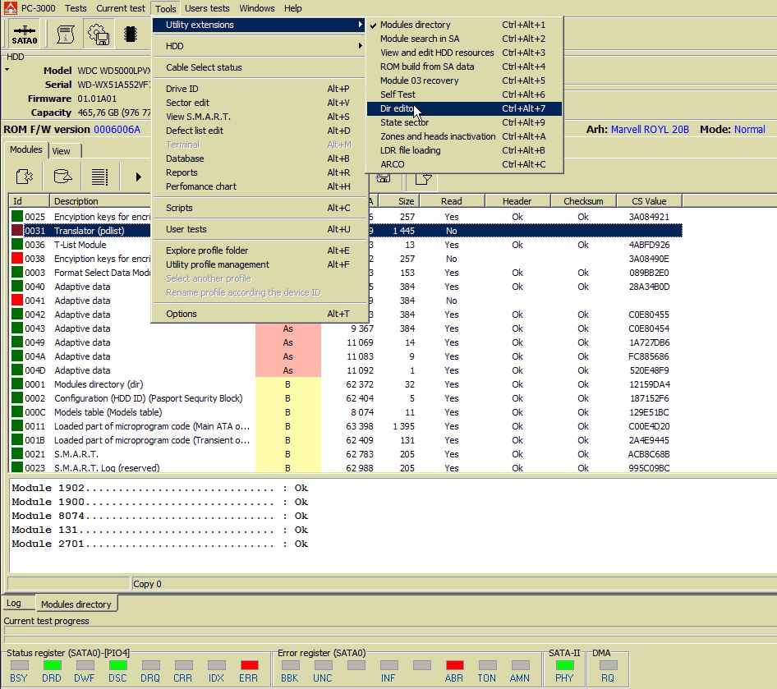Open the Tests menu in the menu bar
The image size is (777, 689).
pos(76,8)
